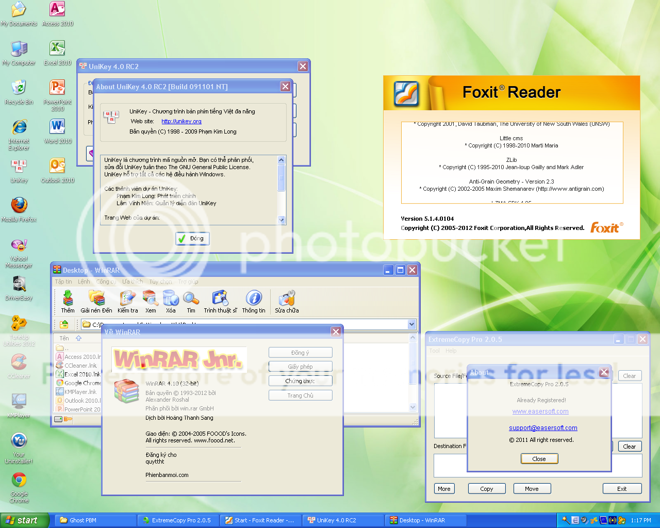
Task: Open the Recycle Bin icon
Action: (19, 92)
